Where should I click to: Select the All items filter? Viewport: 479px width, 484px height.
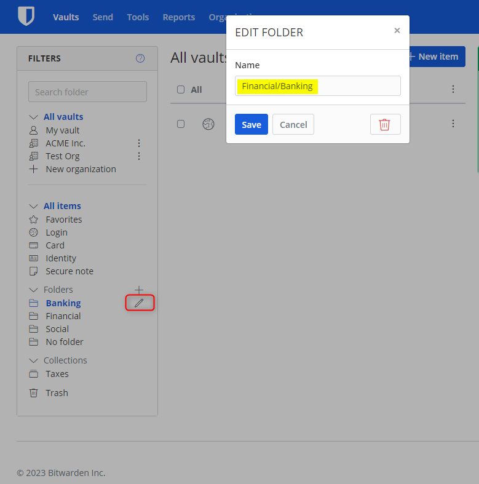point(62,206)
